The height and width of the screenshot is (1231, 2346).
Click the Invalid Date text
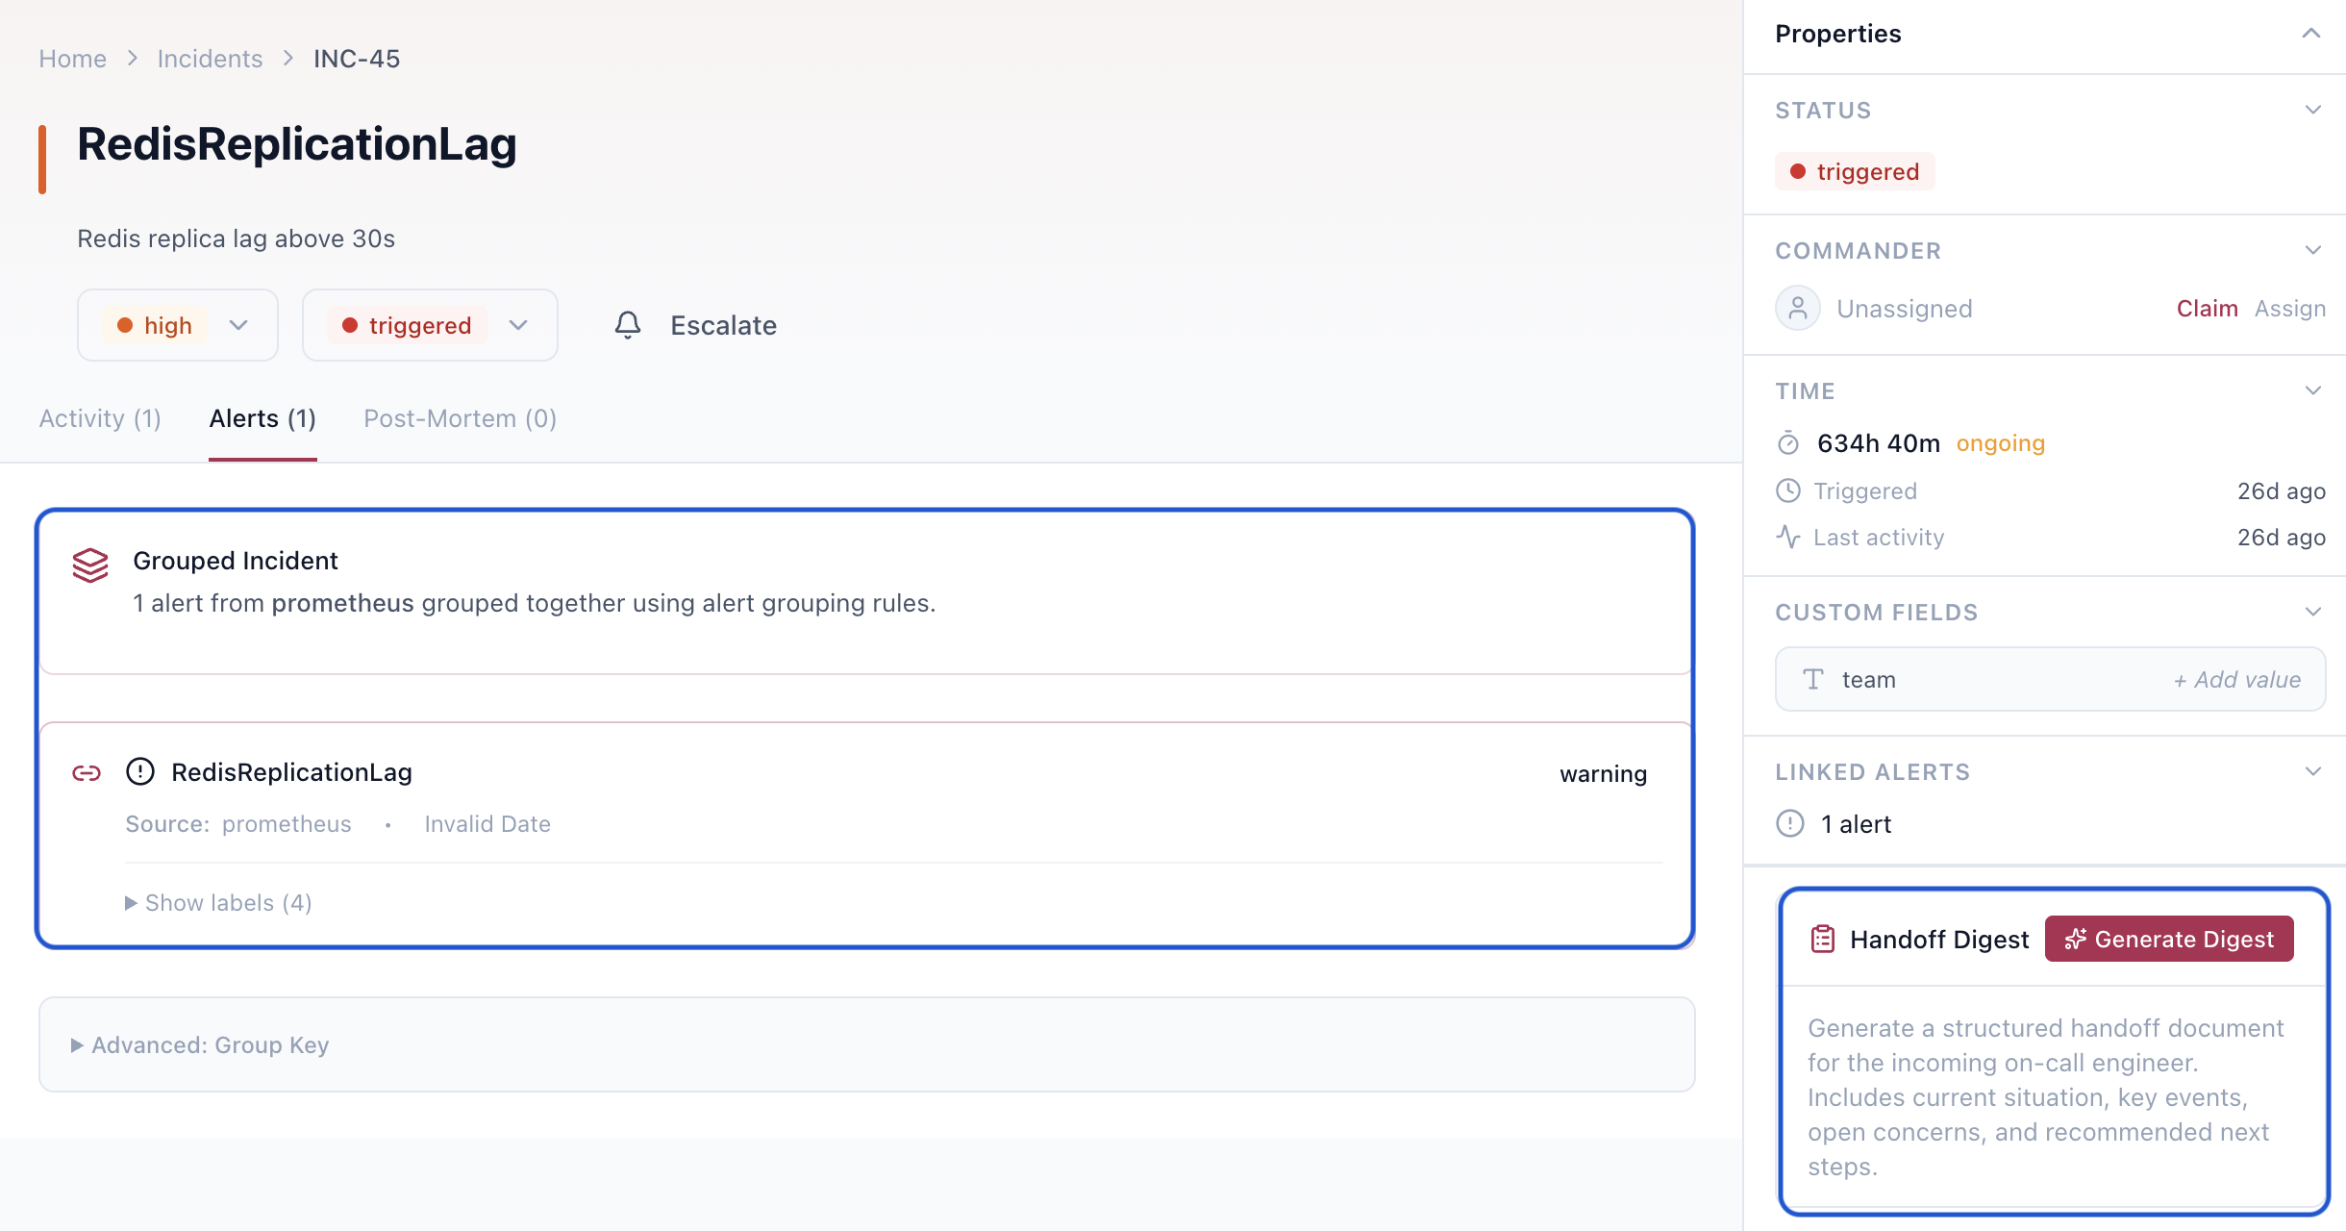click(487, 824)
